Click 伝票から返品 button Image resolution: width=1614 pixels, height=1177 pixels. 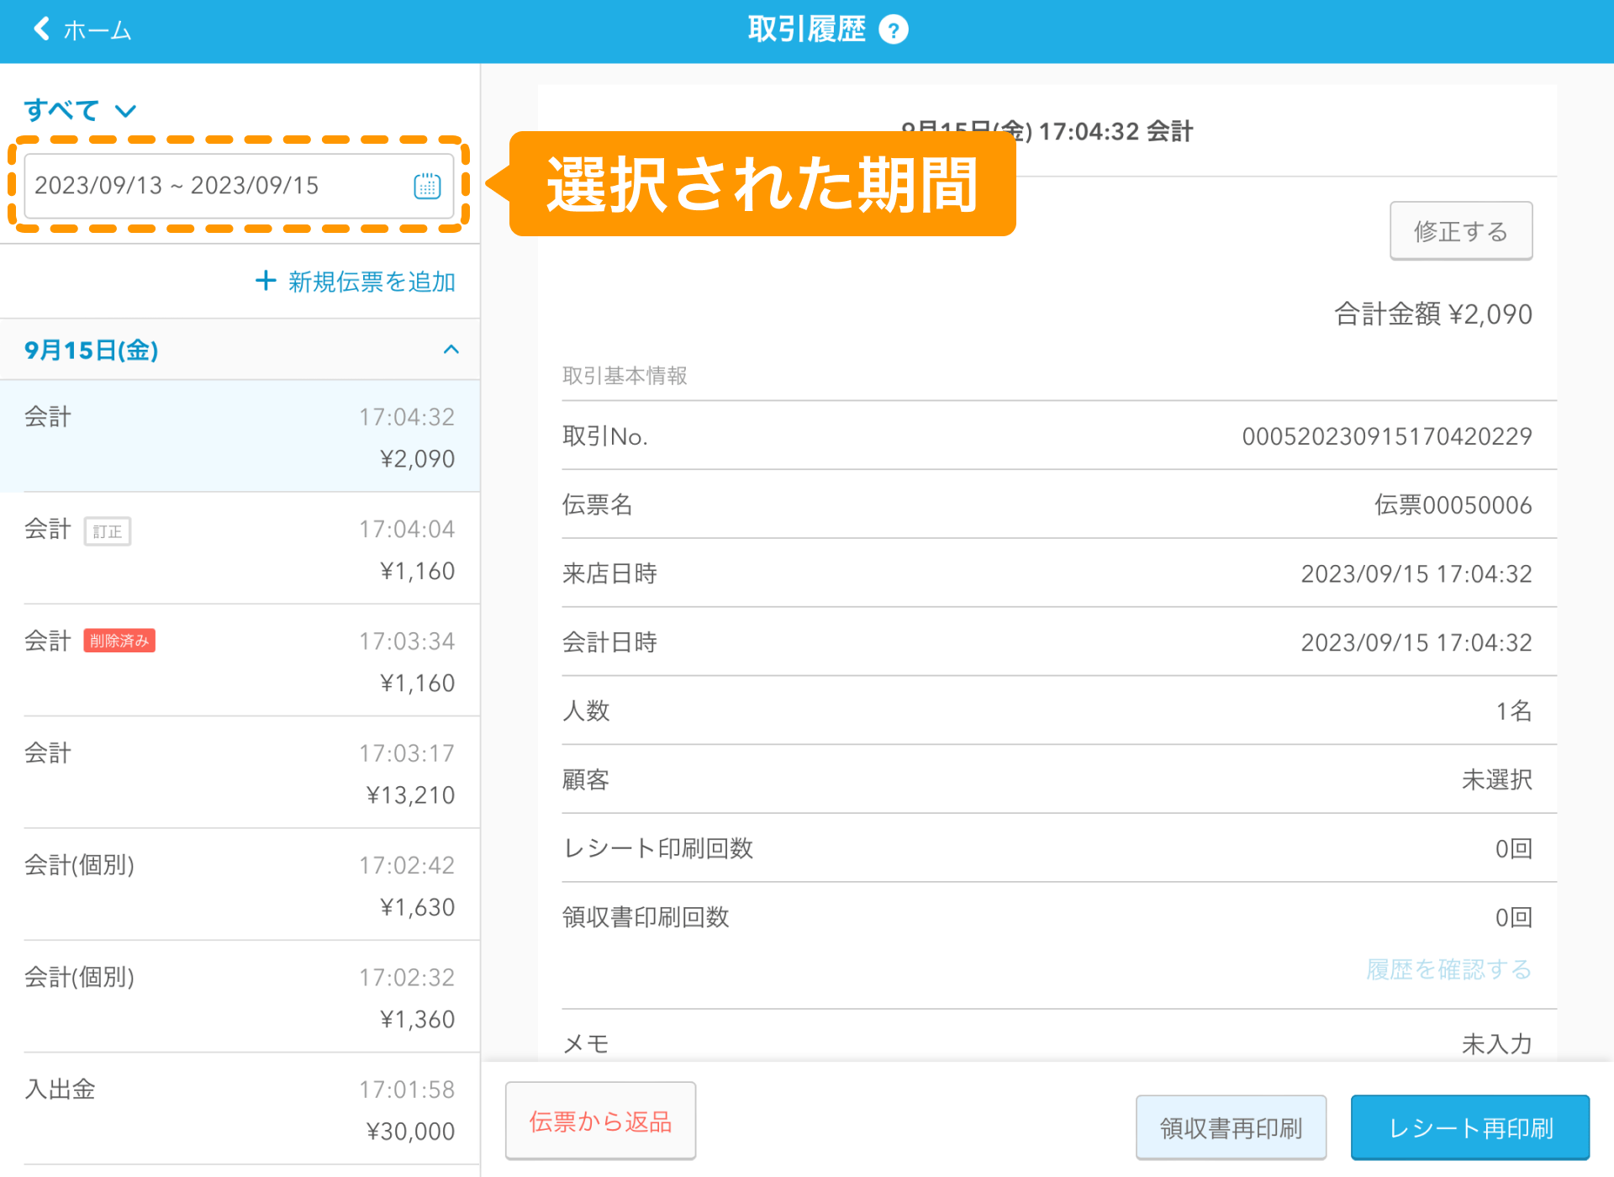(x=600, y=1121)
